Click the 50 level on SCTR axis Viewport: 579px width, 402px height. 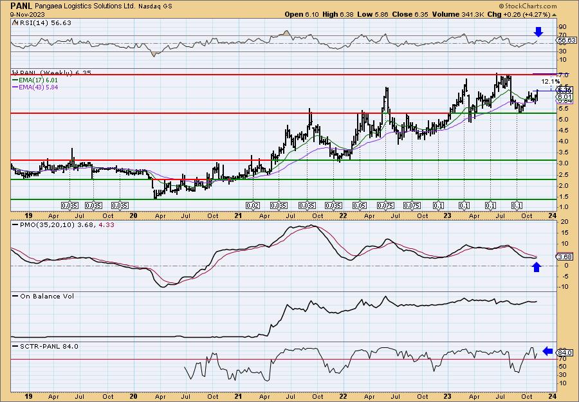[x=562, y=367]
